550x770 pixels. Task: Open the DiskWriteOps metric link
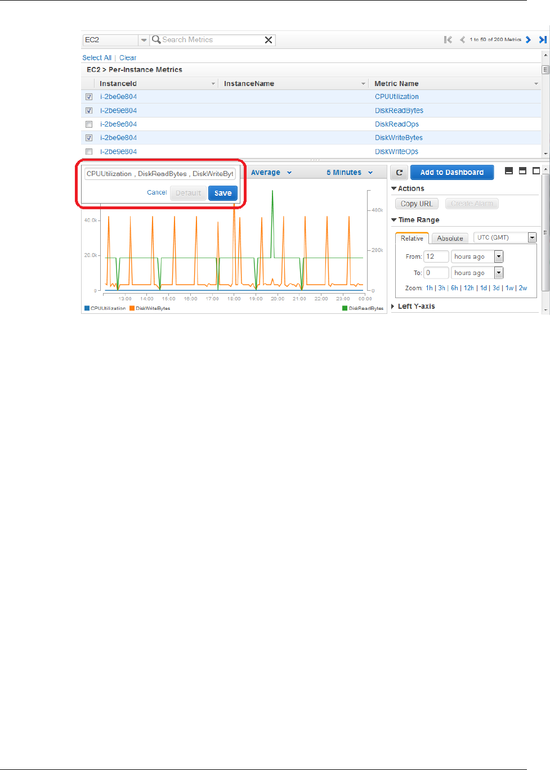click(397, 152)
